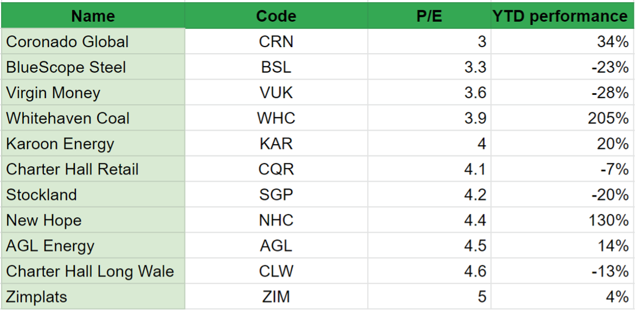Click the Coronado Global name cell

tap(93, 41)
